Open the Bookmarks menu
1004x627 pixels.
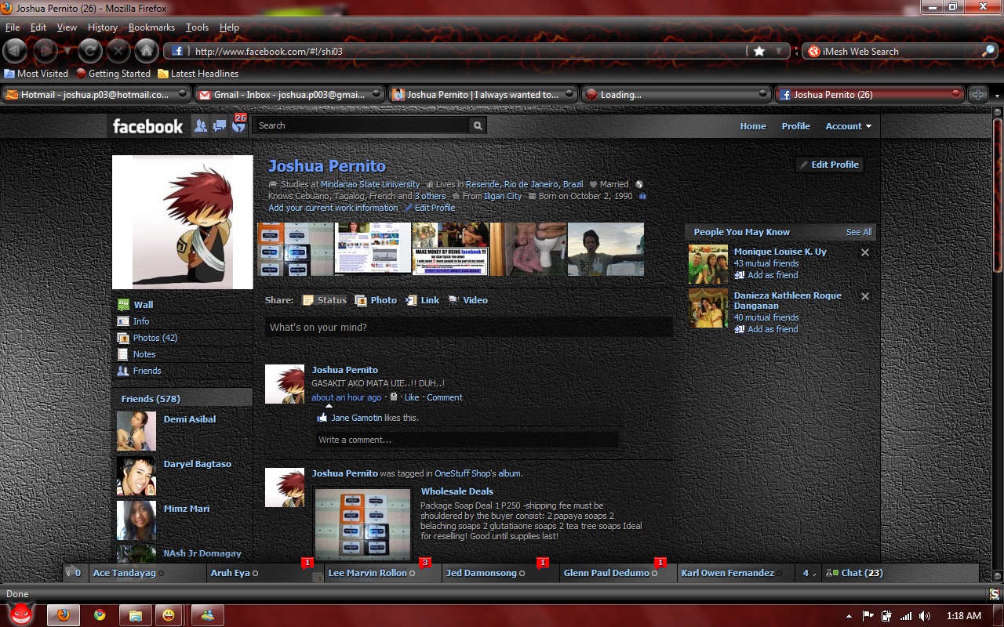pyautogui.click(x=152, y=27)
